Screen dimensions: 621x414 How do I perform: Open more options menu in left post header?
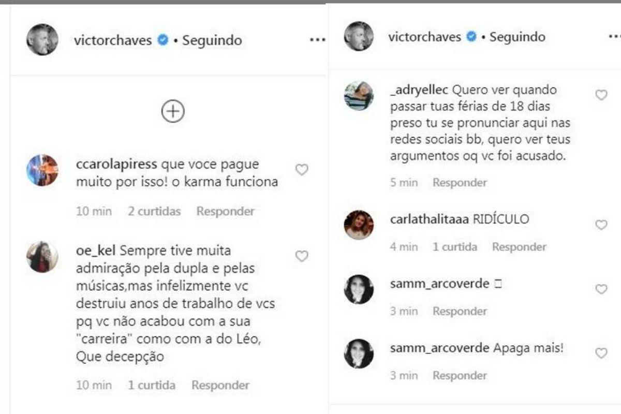click(317, 40)
